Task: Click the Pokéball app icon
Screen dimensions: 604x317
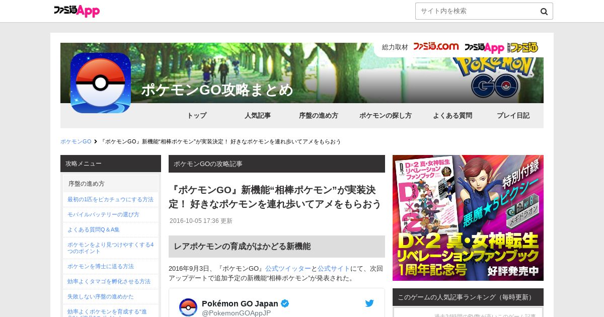Action: click(101, 83)
